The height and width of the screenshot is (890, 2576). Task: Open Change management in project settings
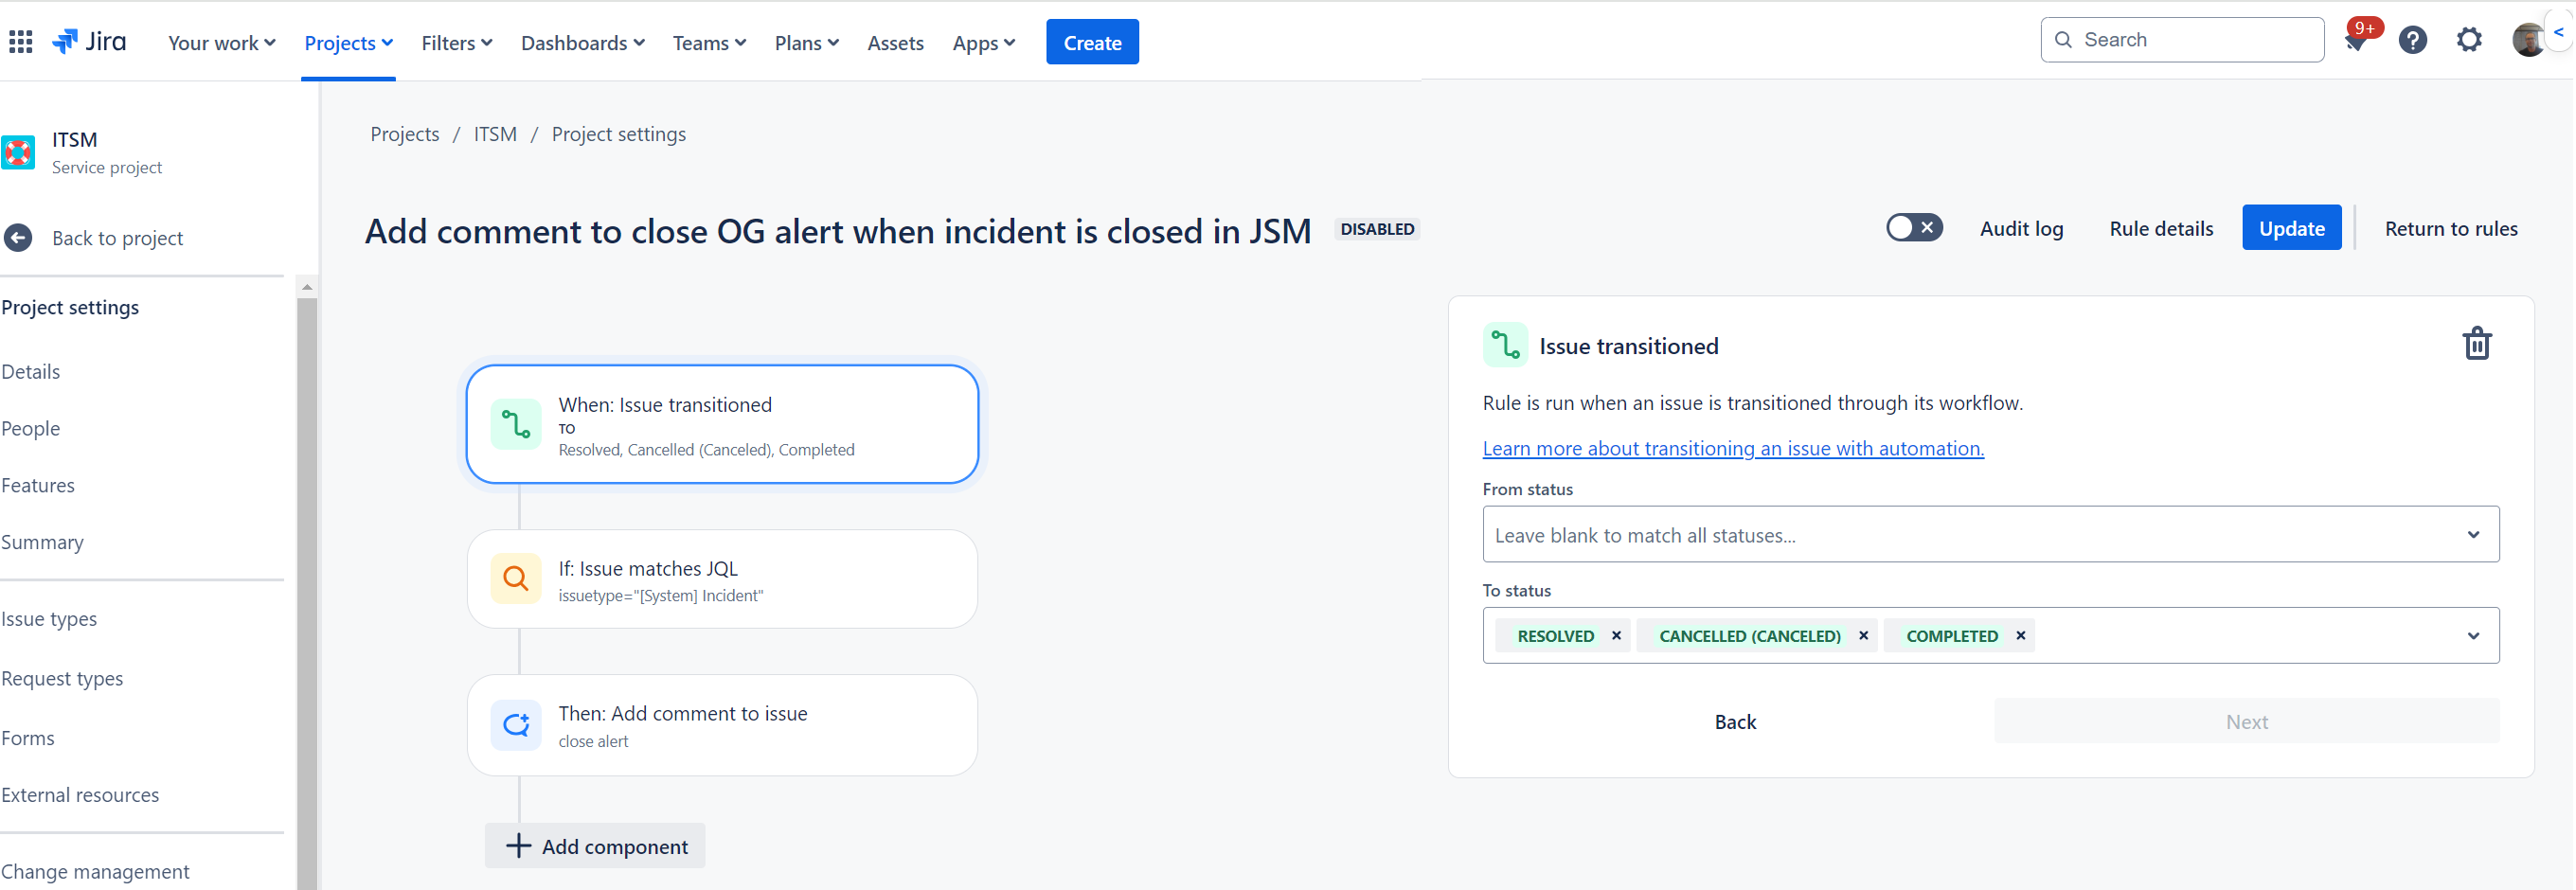point(95,871)
